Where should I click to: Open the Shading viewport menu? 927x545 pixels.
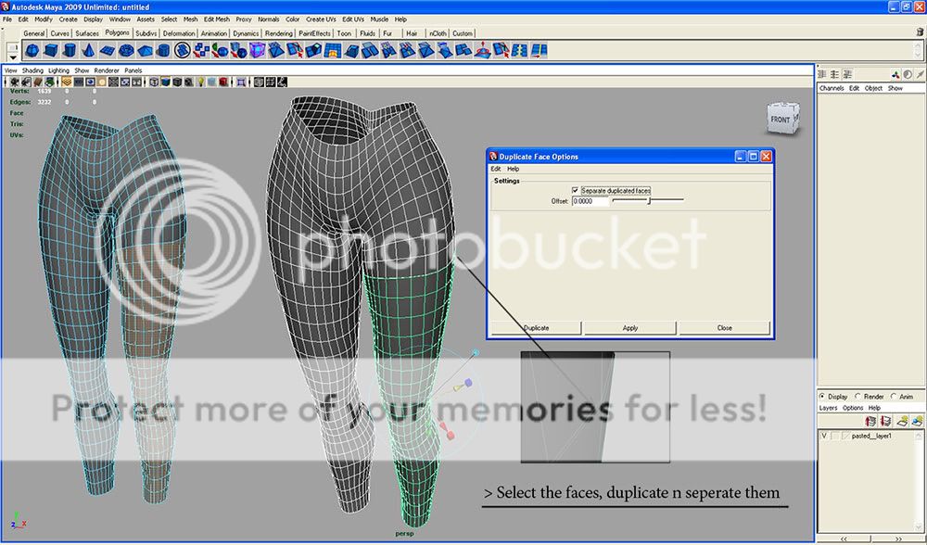pos(32,70)
